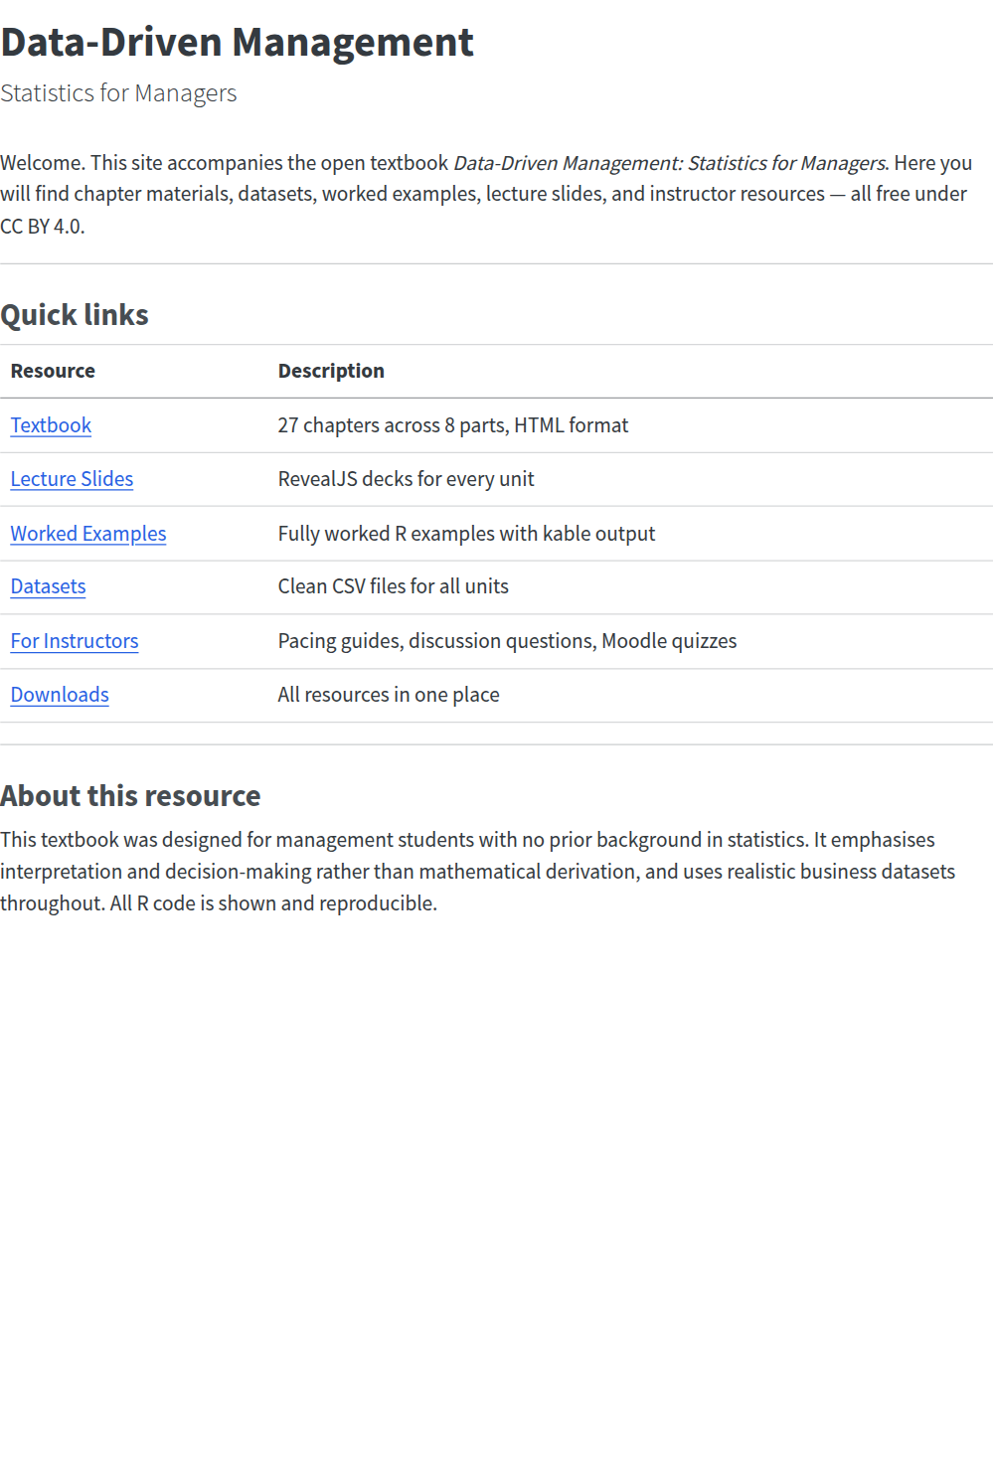993x1471 pixels.
Task: Open the Downloads link
Action: click(x=60, y=695)
